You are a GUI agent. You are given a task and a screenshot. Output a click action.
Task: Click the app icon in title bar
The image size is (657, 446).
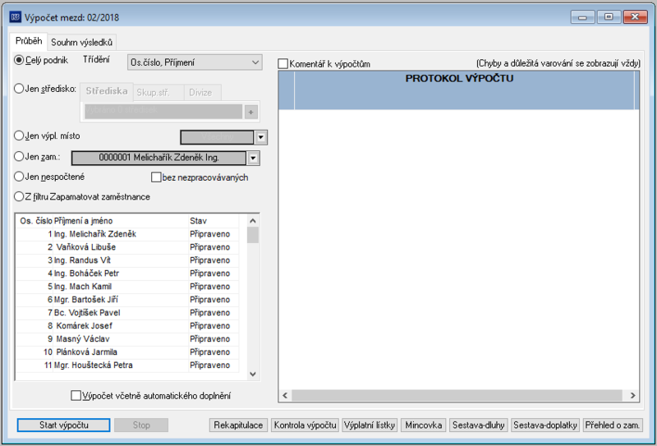tap(15, 17)
